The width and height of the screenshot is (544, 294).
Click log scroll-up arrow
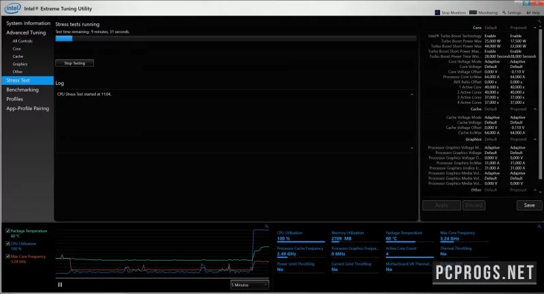click(x=412, y=94)
